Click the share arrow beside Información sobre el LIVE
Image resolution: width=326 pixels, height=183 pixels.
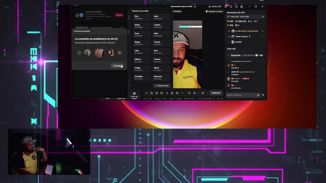[195, 7]
